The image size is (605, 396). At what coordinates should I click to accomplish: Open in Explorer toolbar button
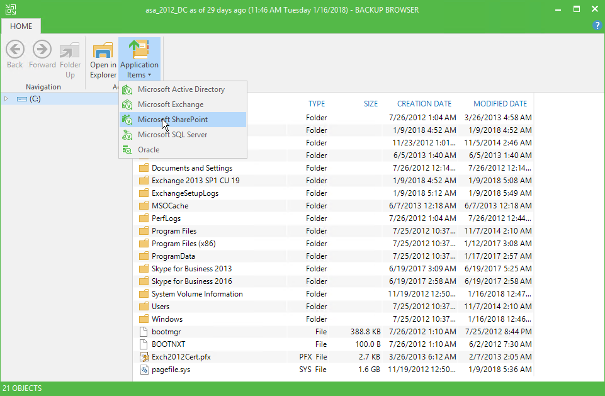click(x=103, y=60)
